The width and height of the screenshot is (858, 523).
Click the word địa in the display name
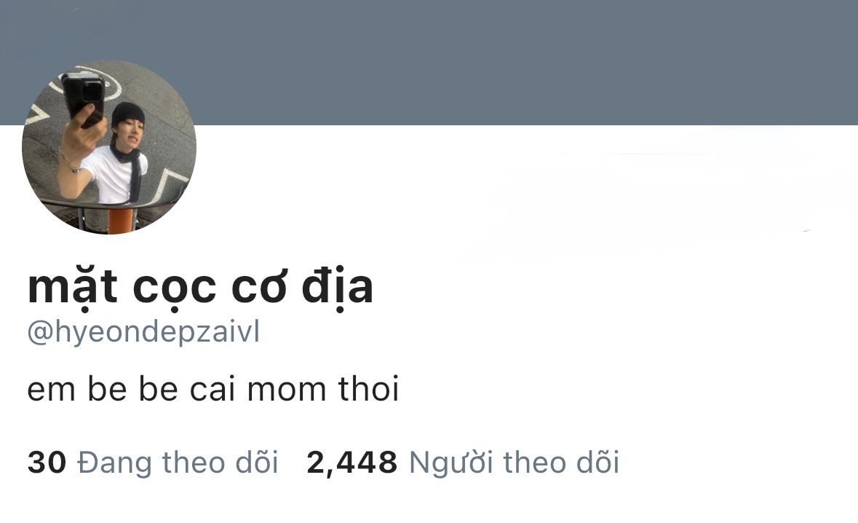338,288
